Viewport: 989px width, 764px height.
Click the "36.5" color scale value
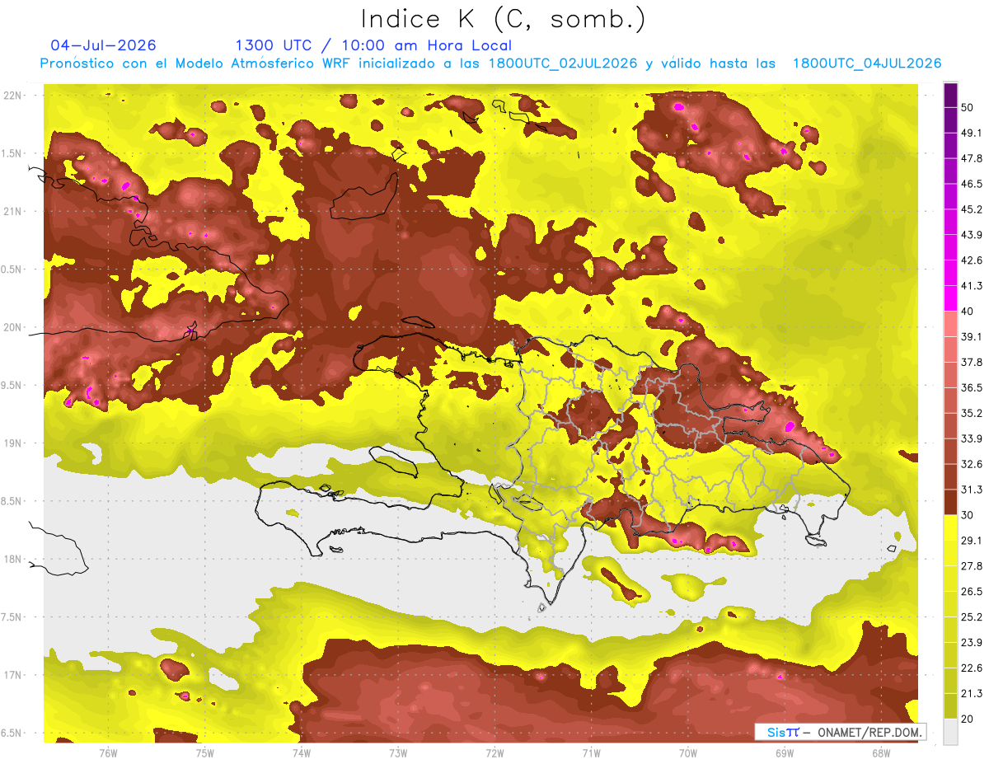[x=972, y=387]
